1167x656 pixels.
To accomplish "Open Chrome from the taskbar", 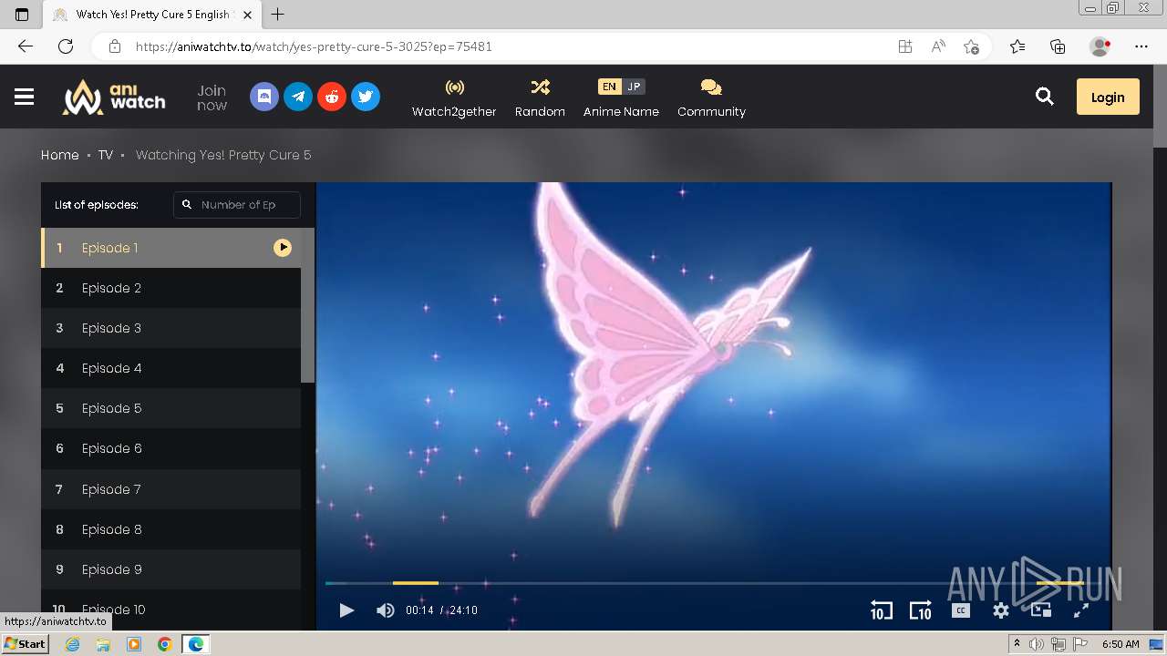I will click(164, 644).
